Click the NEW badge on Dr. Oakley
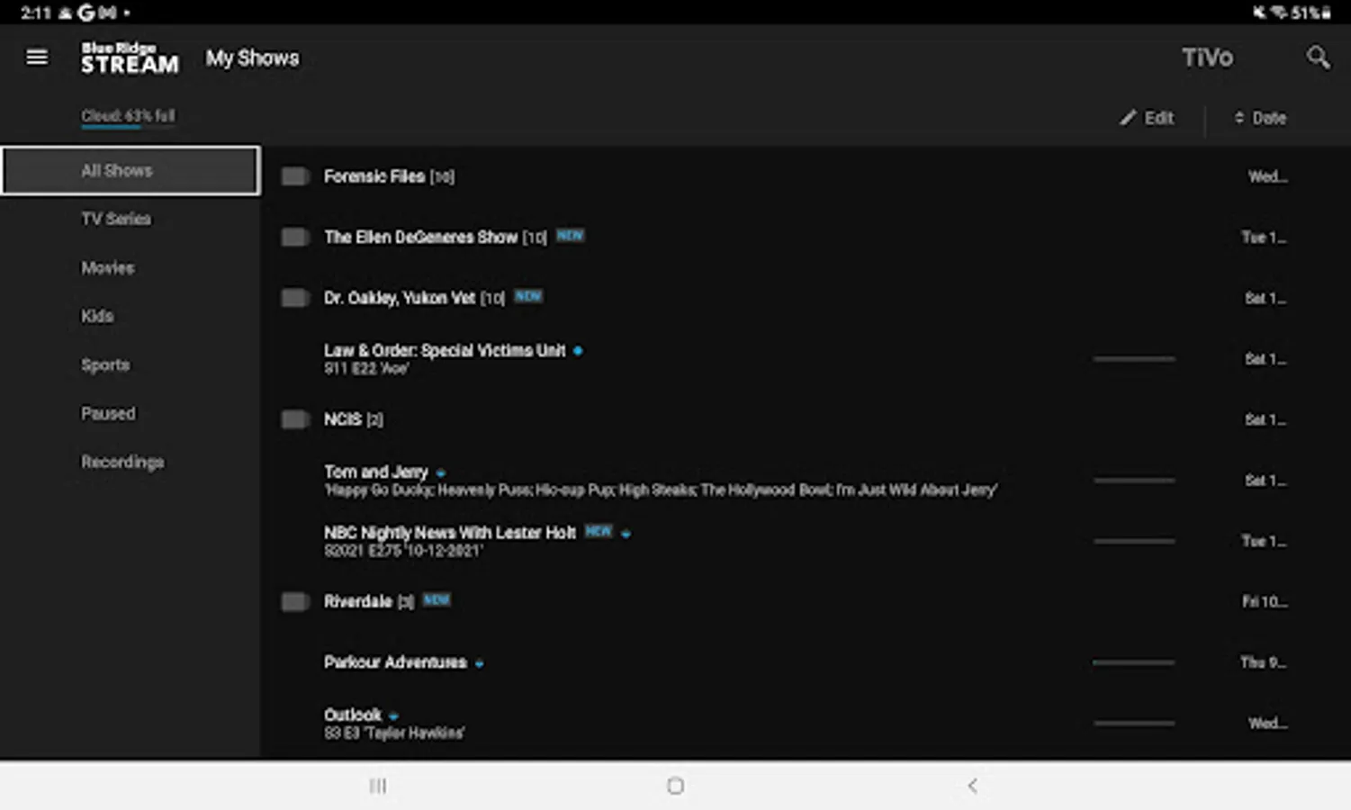 coord(528,296)
